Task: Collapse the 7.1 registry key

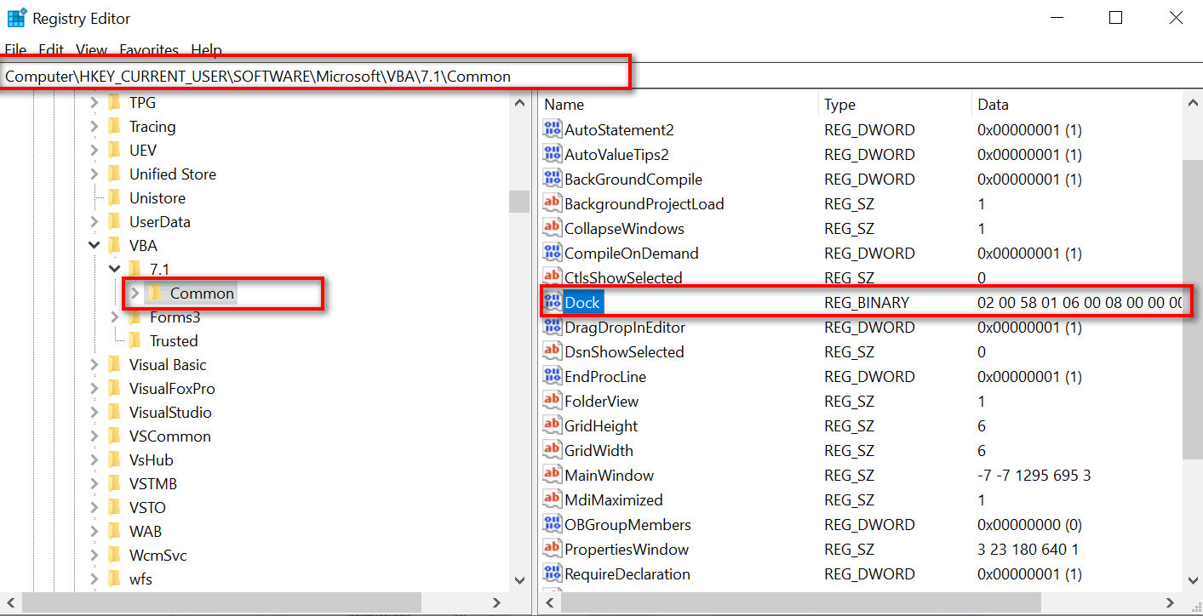Action: [x=115, y=270]
